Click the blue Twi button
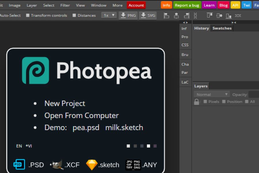 click(x=246, y=5)
